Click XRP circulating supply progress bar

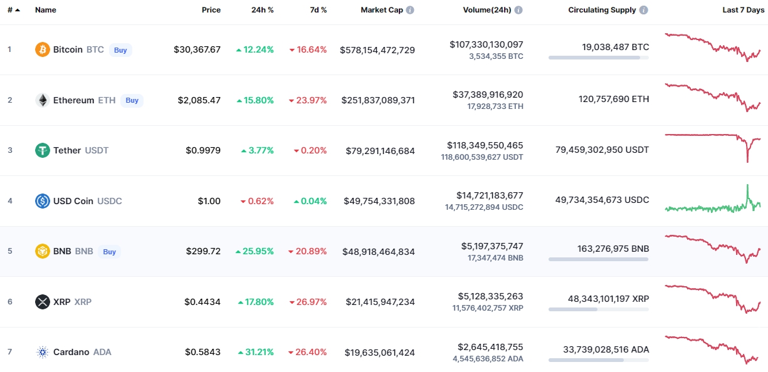(x=599, y=309)
